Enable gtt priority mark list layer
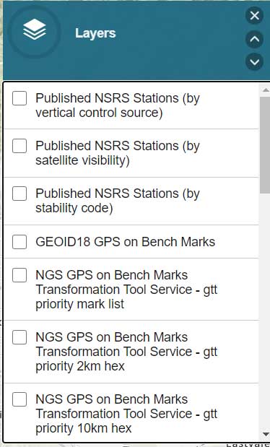This screenshot has height=447, width=270. coord(19,275)
